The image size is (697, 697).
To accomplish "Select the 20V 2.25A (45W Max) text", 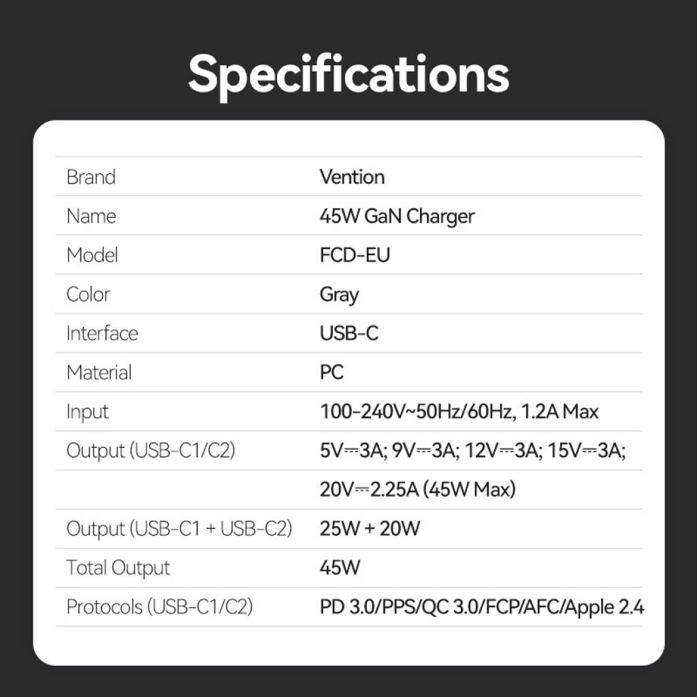I will click(417, 490).
